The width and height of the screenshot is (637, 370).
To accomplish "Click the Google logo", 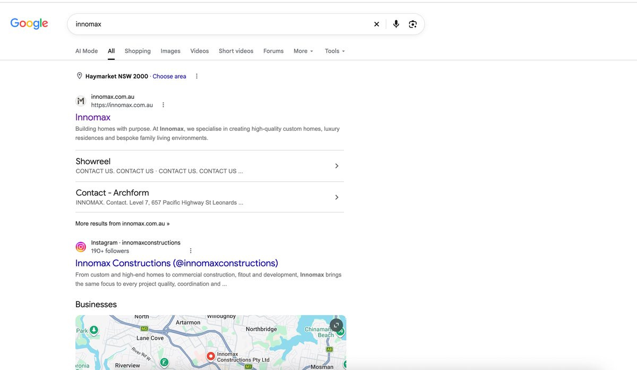I will coord(29,23).
